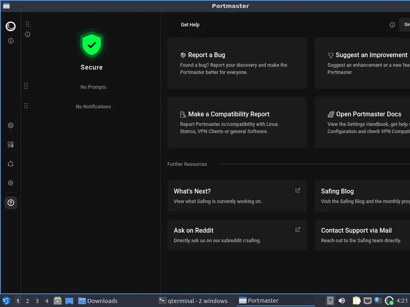Screen dimensions: 410x307
Task: Click the book icon beside Open Portmaster Docs
Action: 331,114
